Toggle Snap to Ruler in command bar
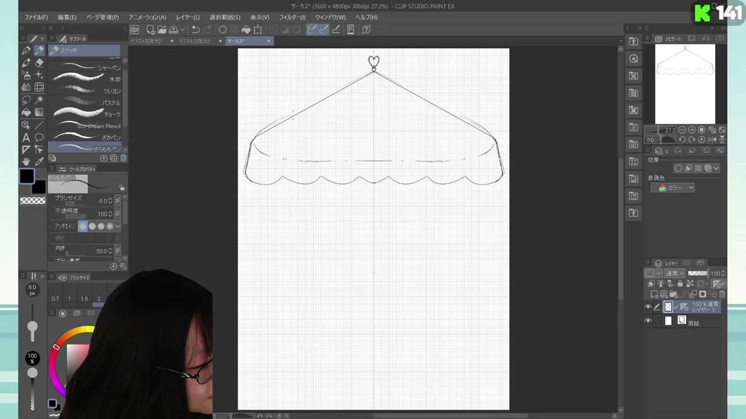This screenshot has width=746, height=419. click(x=312, y=30)
